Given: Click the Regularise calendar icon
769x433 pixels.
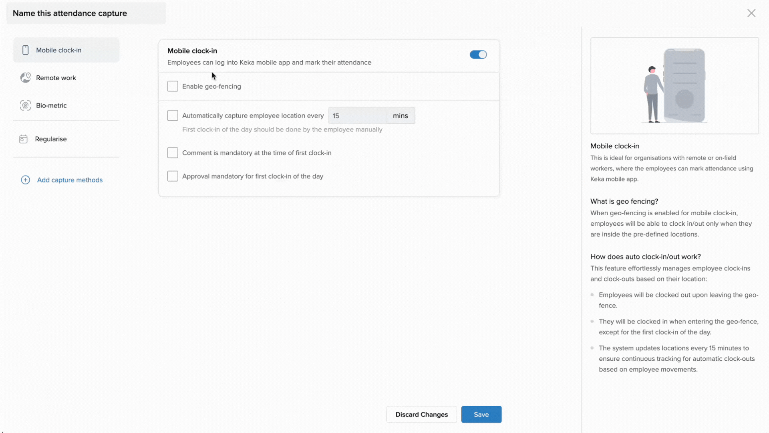Looking at the screenshot, I should coord(24,139).
